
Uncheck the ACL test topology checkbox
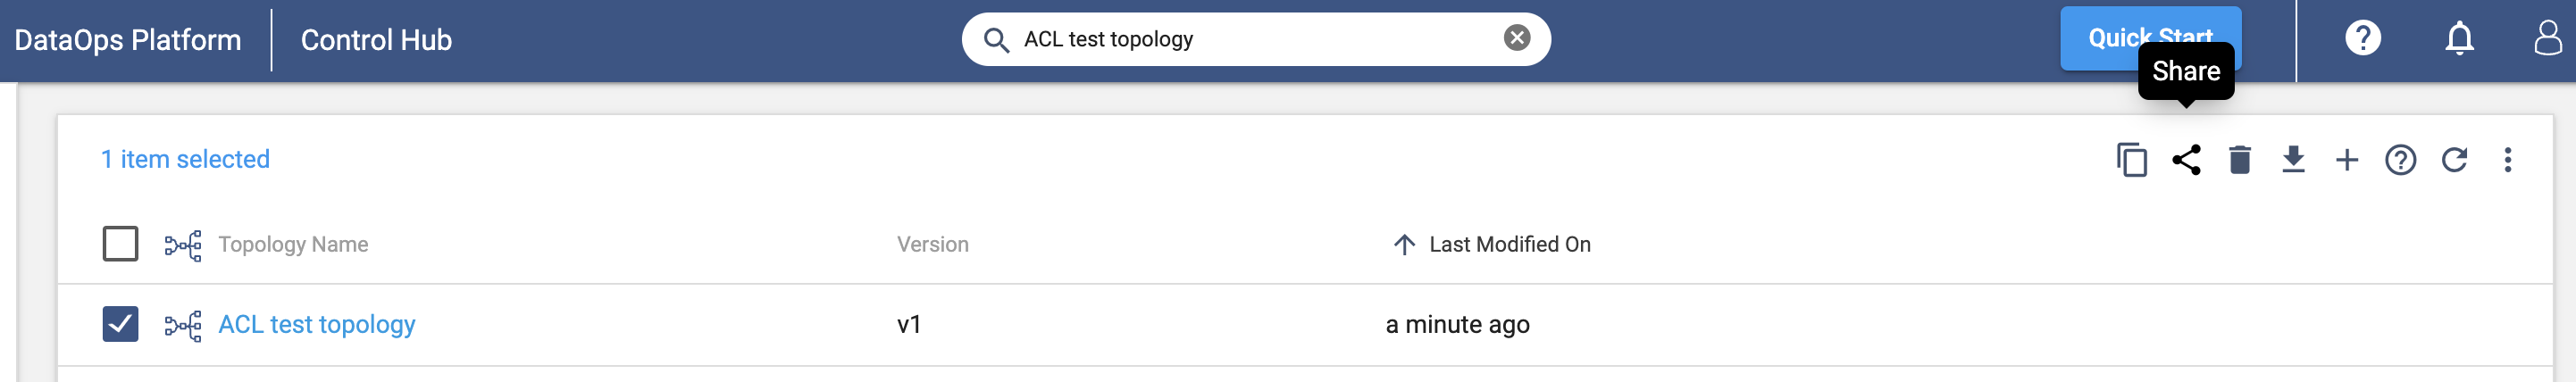tap(120, 324)
